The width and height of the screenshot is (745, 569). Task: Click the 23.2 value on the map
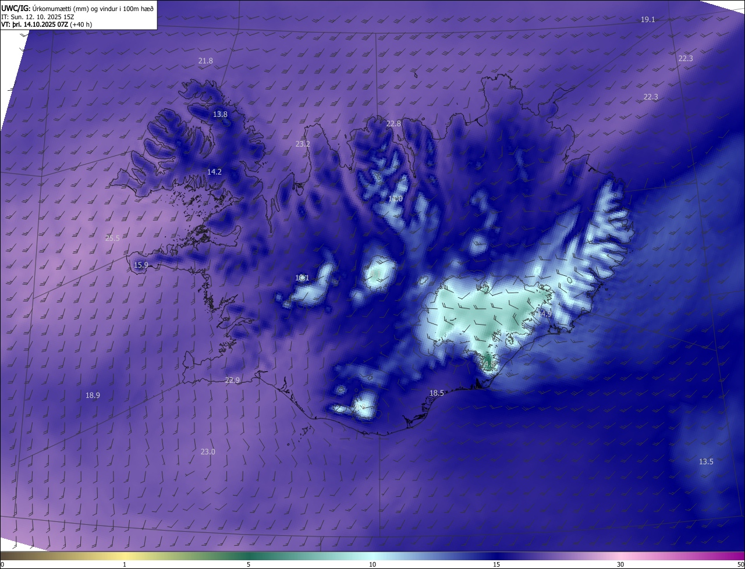click(303, 144)
